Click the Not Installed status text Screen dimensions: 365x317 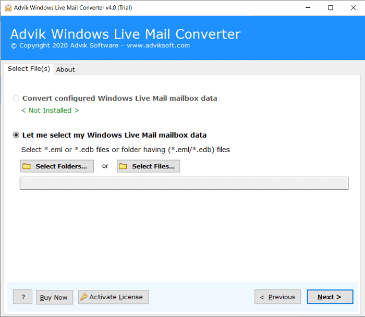pyautogui.click(x=50, y=111)
